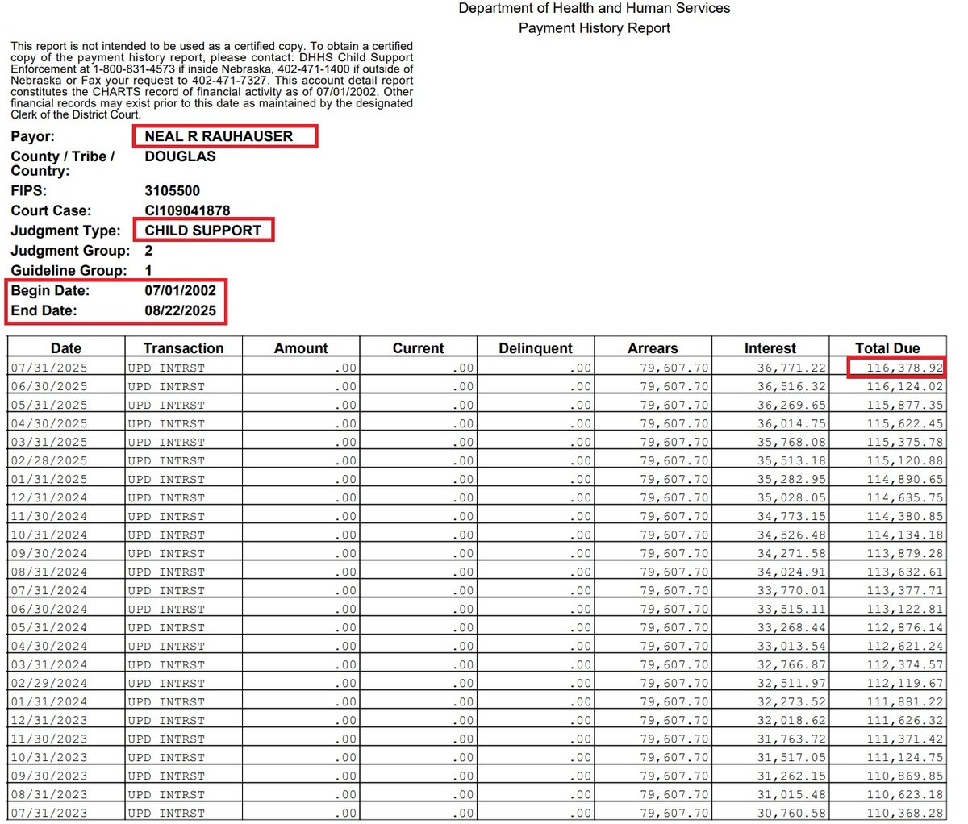Click the date cell 04/30/2024
This screenshot has width=968, height=824.
coord(49,646)
